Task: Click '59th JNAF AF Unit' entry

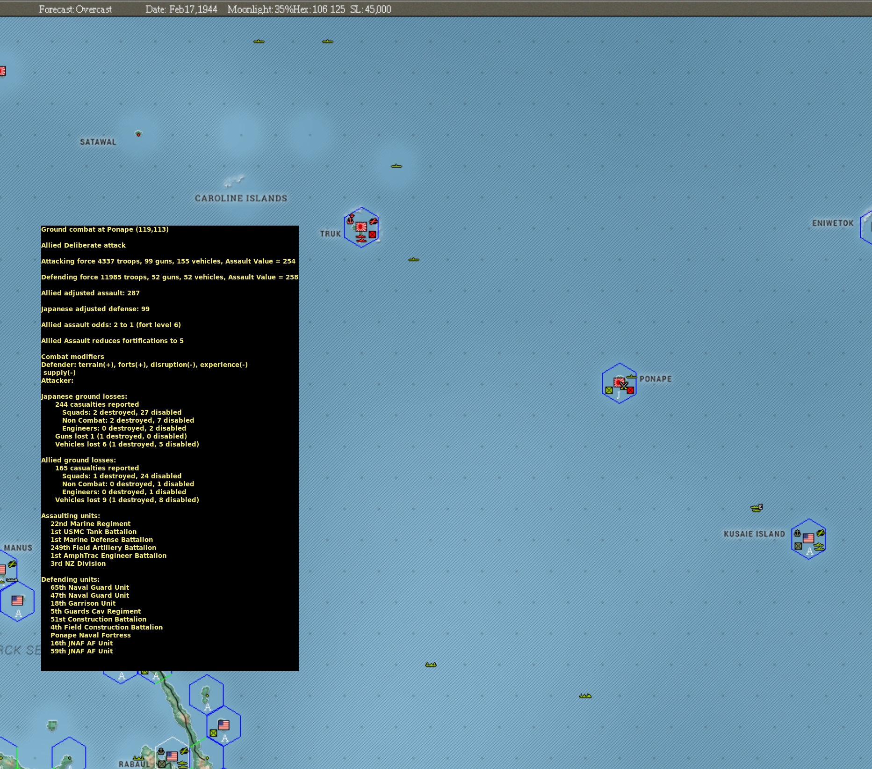Action: 81,651
